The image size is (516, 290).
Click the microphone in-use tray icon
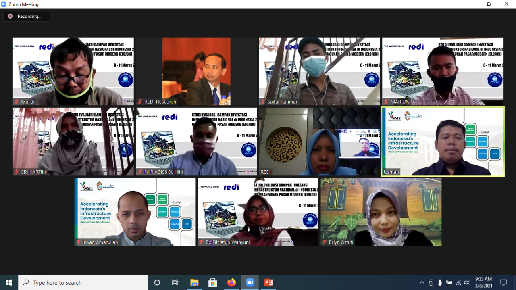point(440,282)
